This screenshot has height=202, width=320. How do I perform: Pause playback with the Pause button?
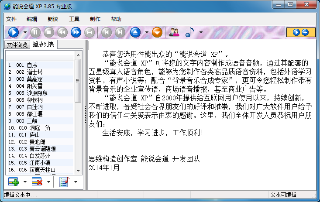tap(35, 32)
